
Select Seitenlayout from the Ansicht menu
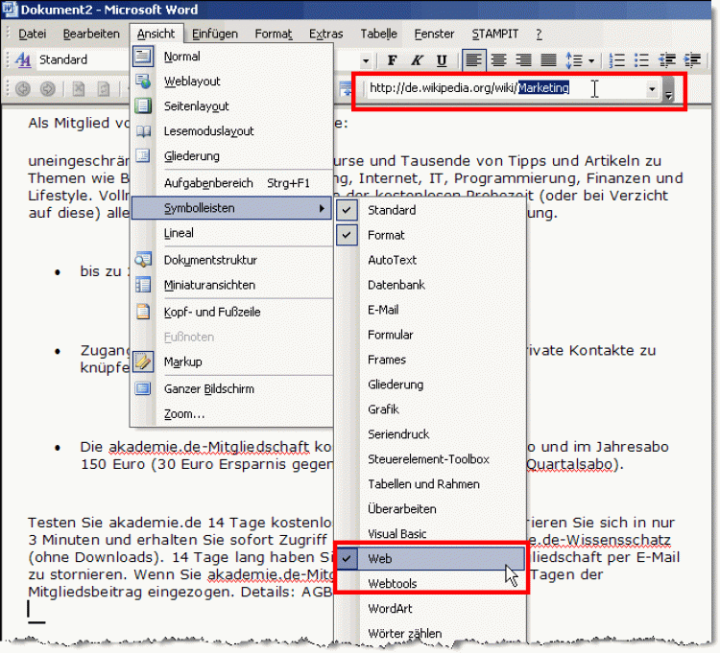[196, 106]
